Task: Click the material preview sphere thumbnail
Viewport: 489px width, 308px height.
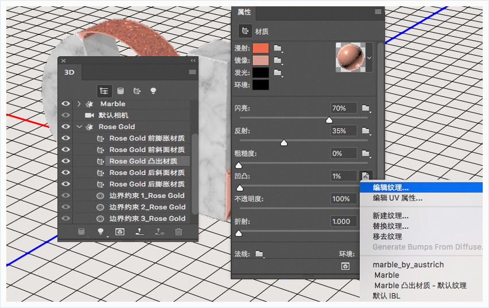Action: tap(351, 57)
